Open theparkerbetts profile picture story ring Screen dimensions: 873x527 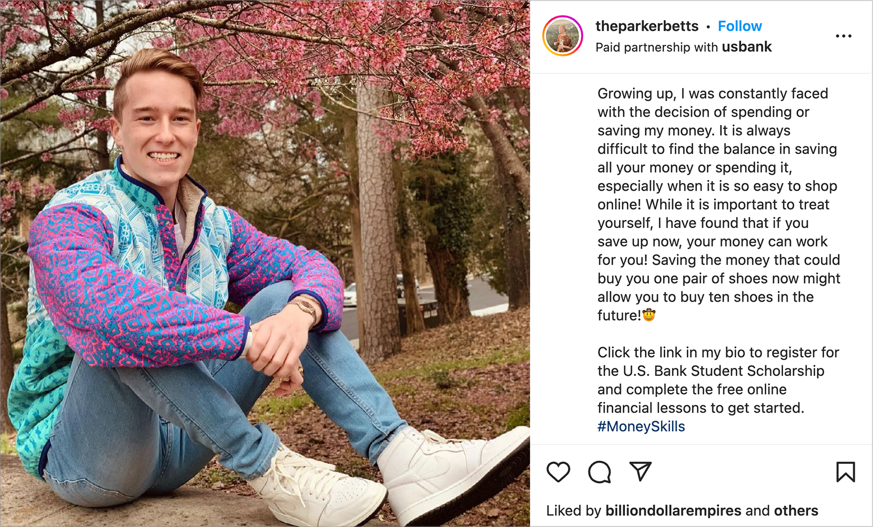(x=563, y=36)
